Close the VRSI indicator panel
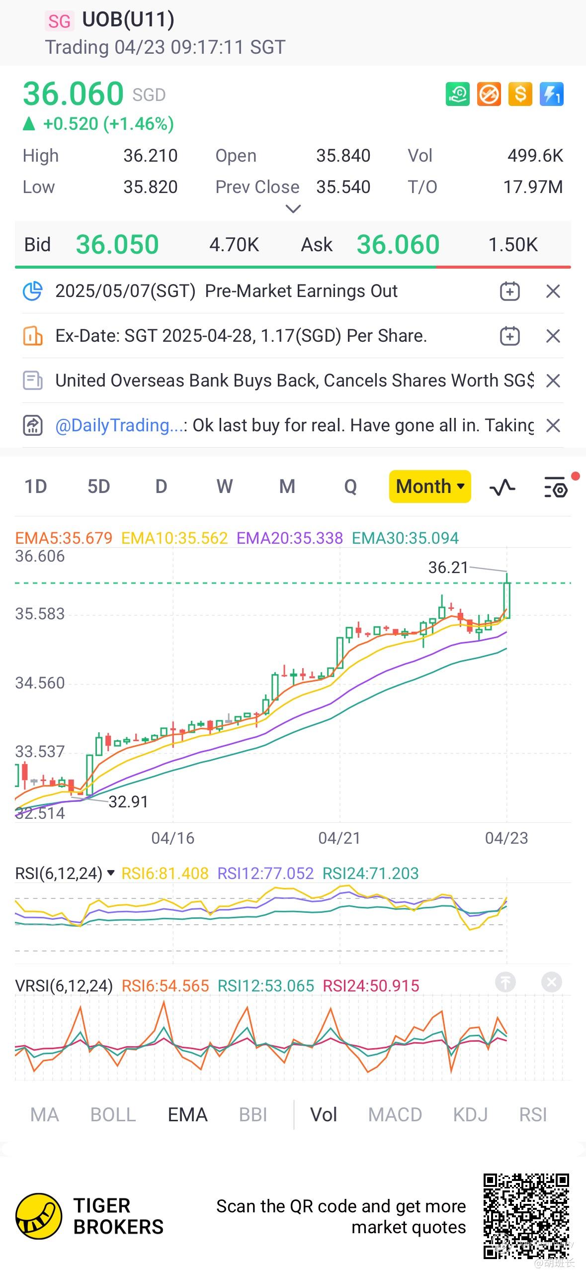 (551, 982)
